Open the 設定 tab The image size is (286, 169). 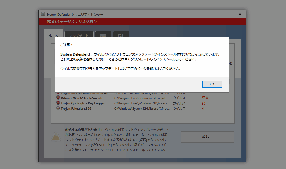point(121,35)
